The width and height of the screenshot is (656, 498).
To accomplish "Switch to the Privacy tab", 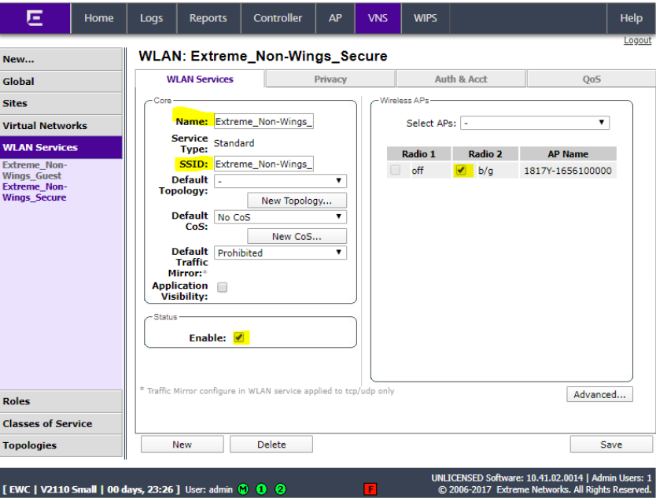I will pyautogui.click(x=330, y=79).
